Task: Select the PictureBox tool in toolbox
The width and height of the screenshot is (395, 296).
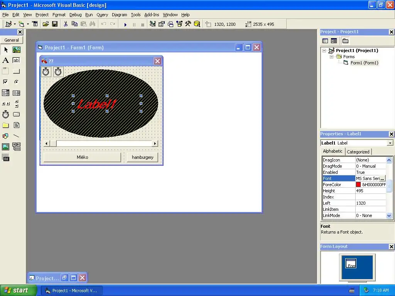Action: [x=16, y=50]
